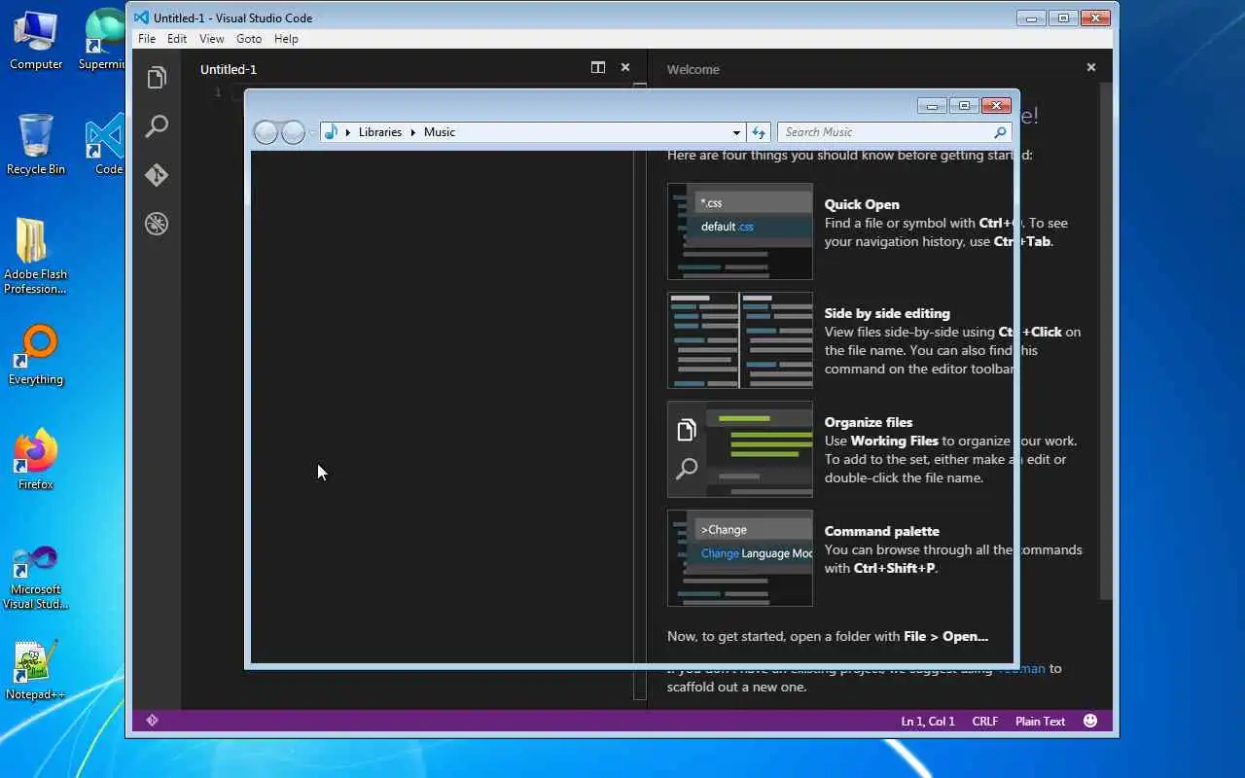Viewport: 1245px width, 778px height.
Task: Open the Git view in VS Code sidebar
Action: pyautogui.click(x=157, y=175)
